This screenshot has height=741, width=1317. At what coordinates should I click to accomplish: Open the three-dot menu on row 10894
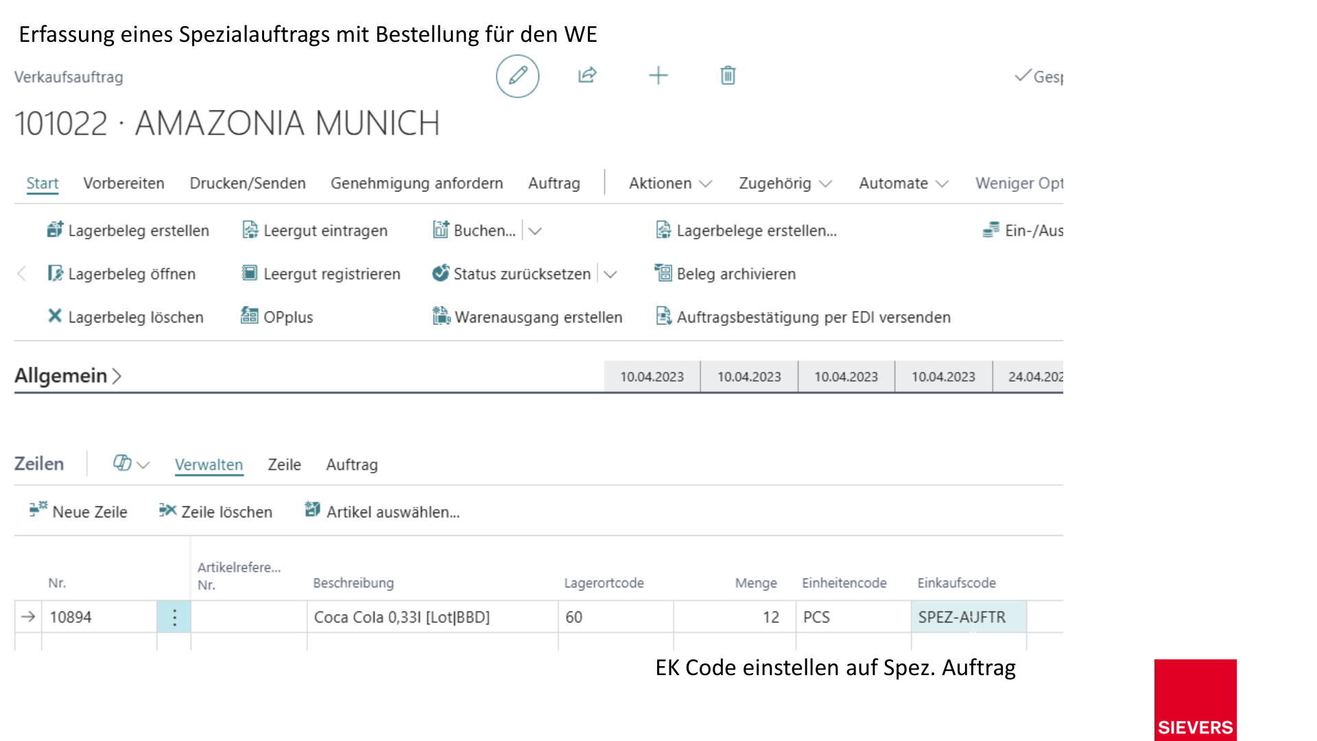click(x=174, y=617)
